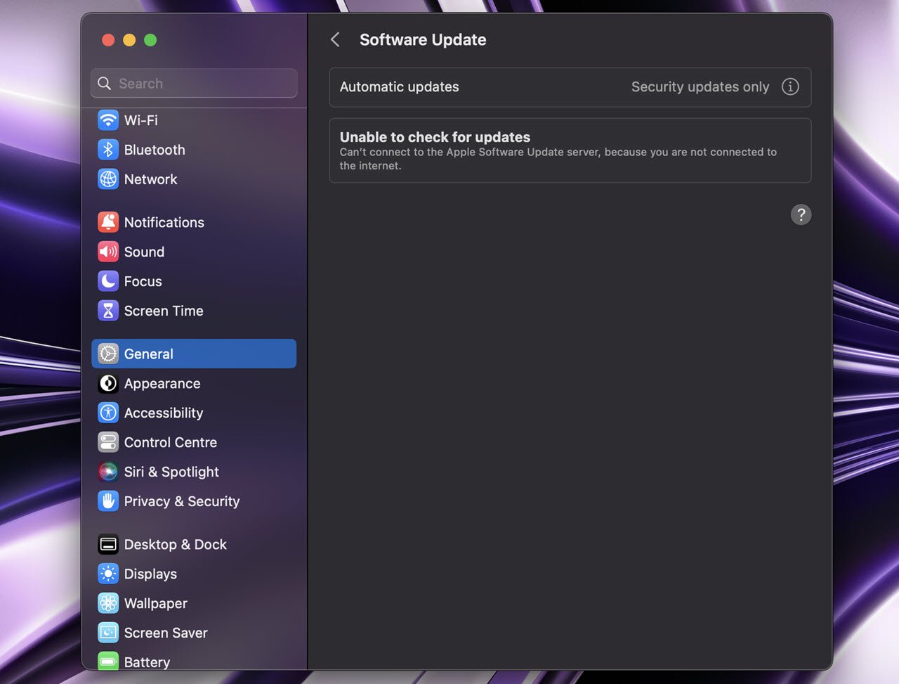This screenshot has width=899, height=684.
Task: Select the Focus moon icon
Action: 108,281
